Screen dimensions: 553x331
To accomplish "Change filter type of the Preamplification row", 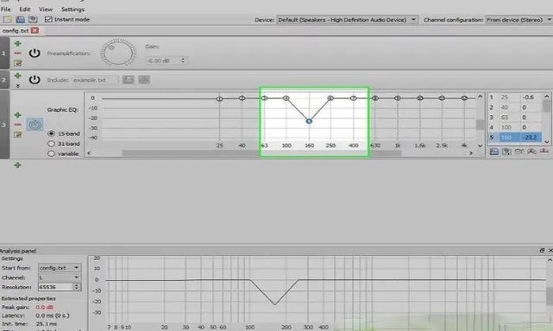I will (x=17, y=63).
